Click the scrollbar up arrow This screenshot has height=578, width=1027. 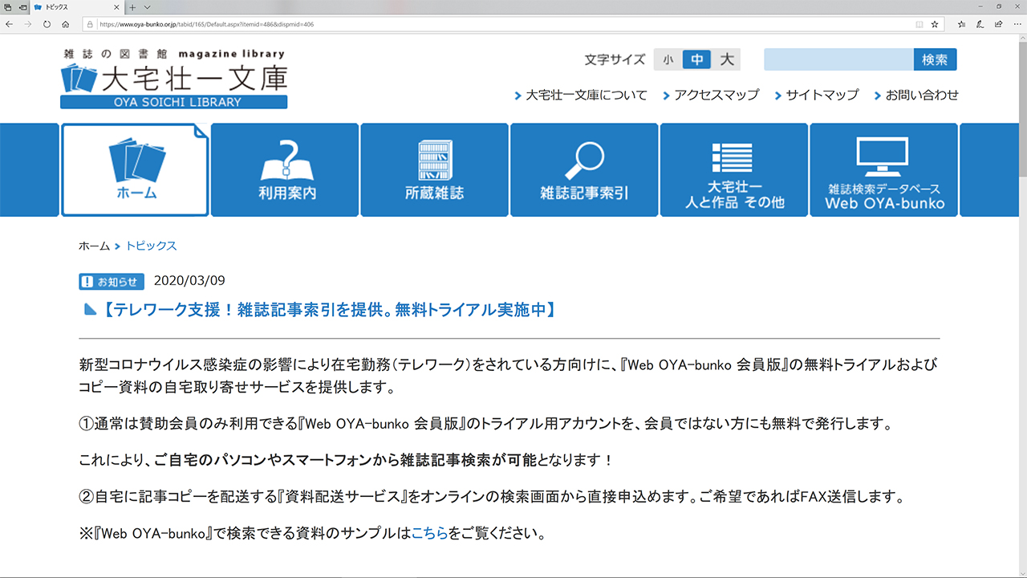(x=1022, y=39)
